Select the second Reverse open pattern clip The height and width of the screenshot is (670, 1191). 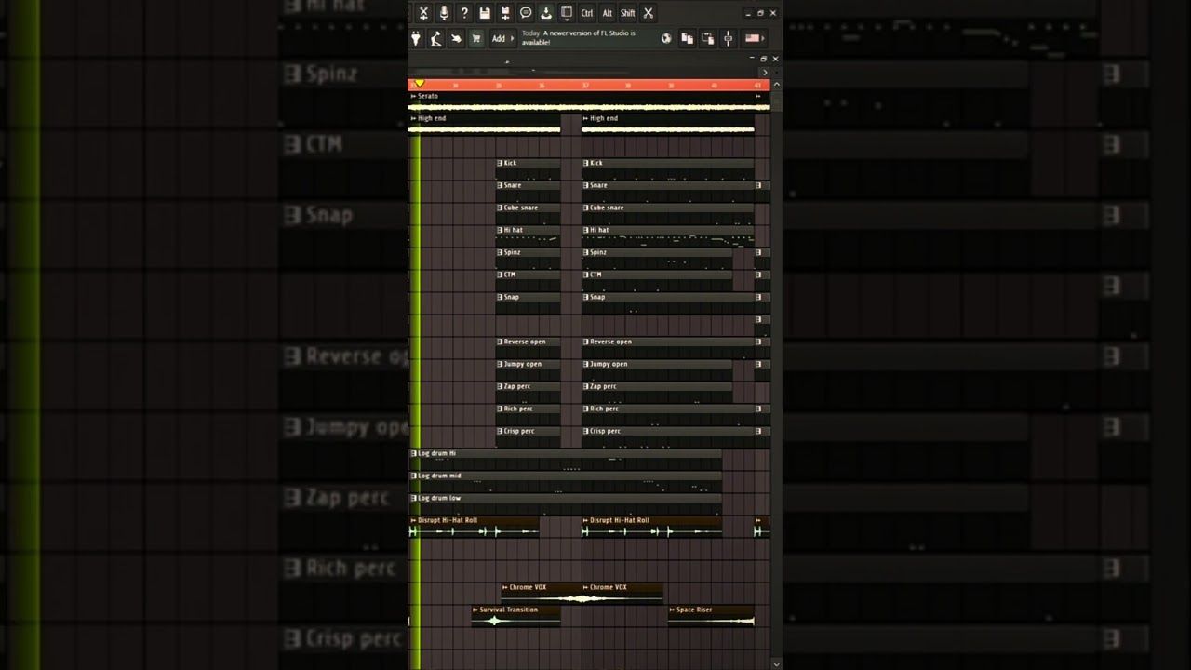pos(667,348)
